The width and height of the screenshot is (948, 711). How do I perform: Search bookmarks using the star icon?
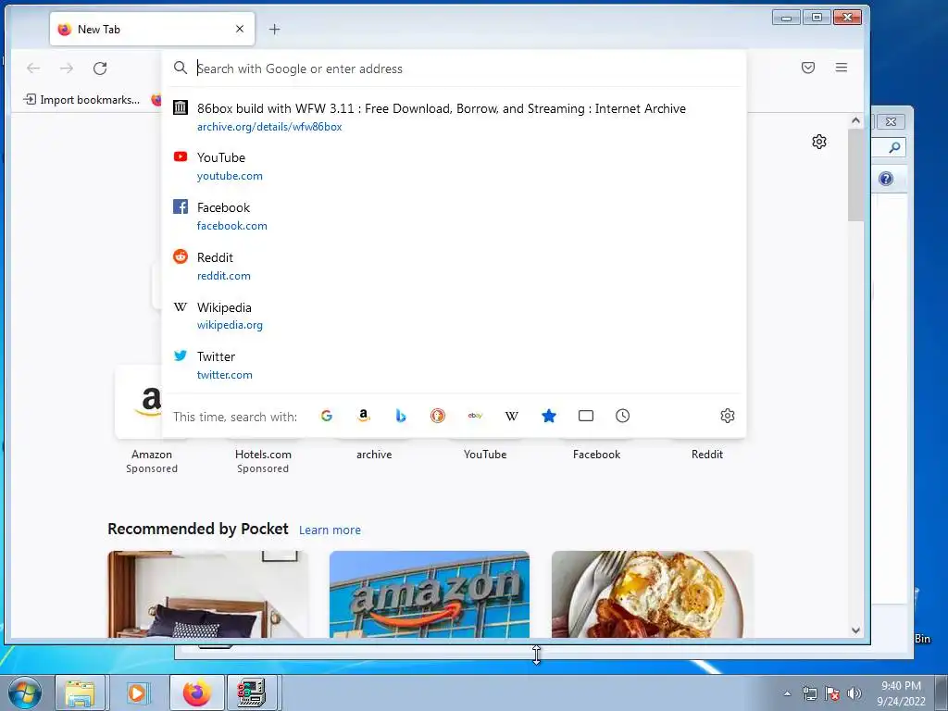[549, 416]
